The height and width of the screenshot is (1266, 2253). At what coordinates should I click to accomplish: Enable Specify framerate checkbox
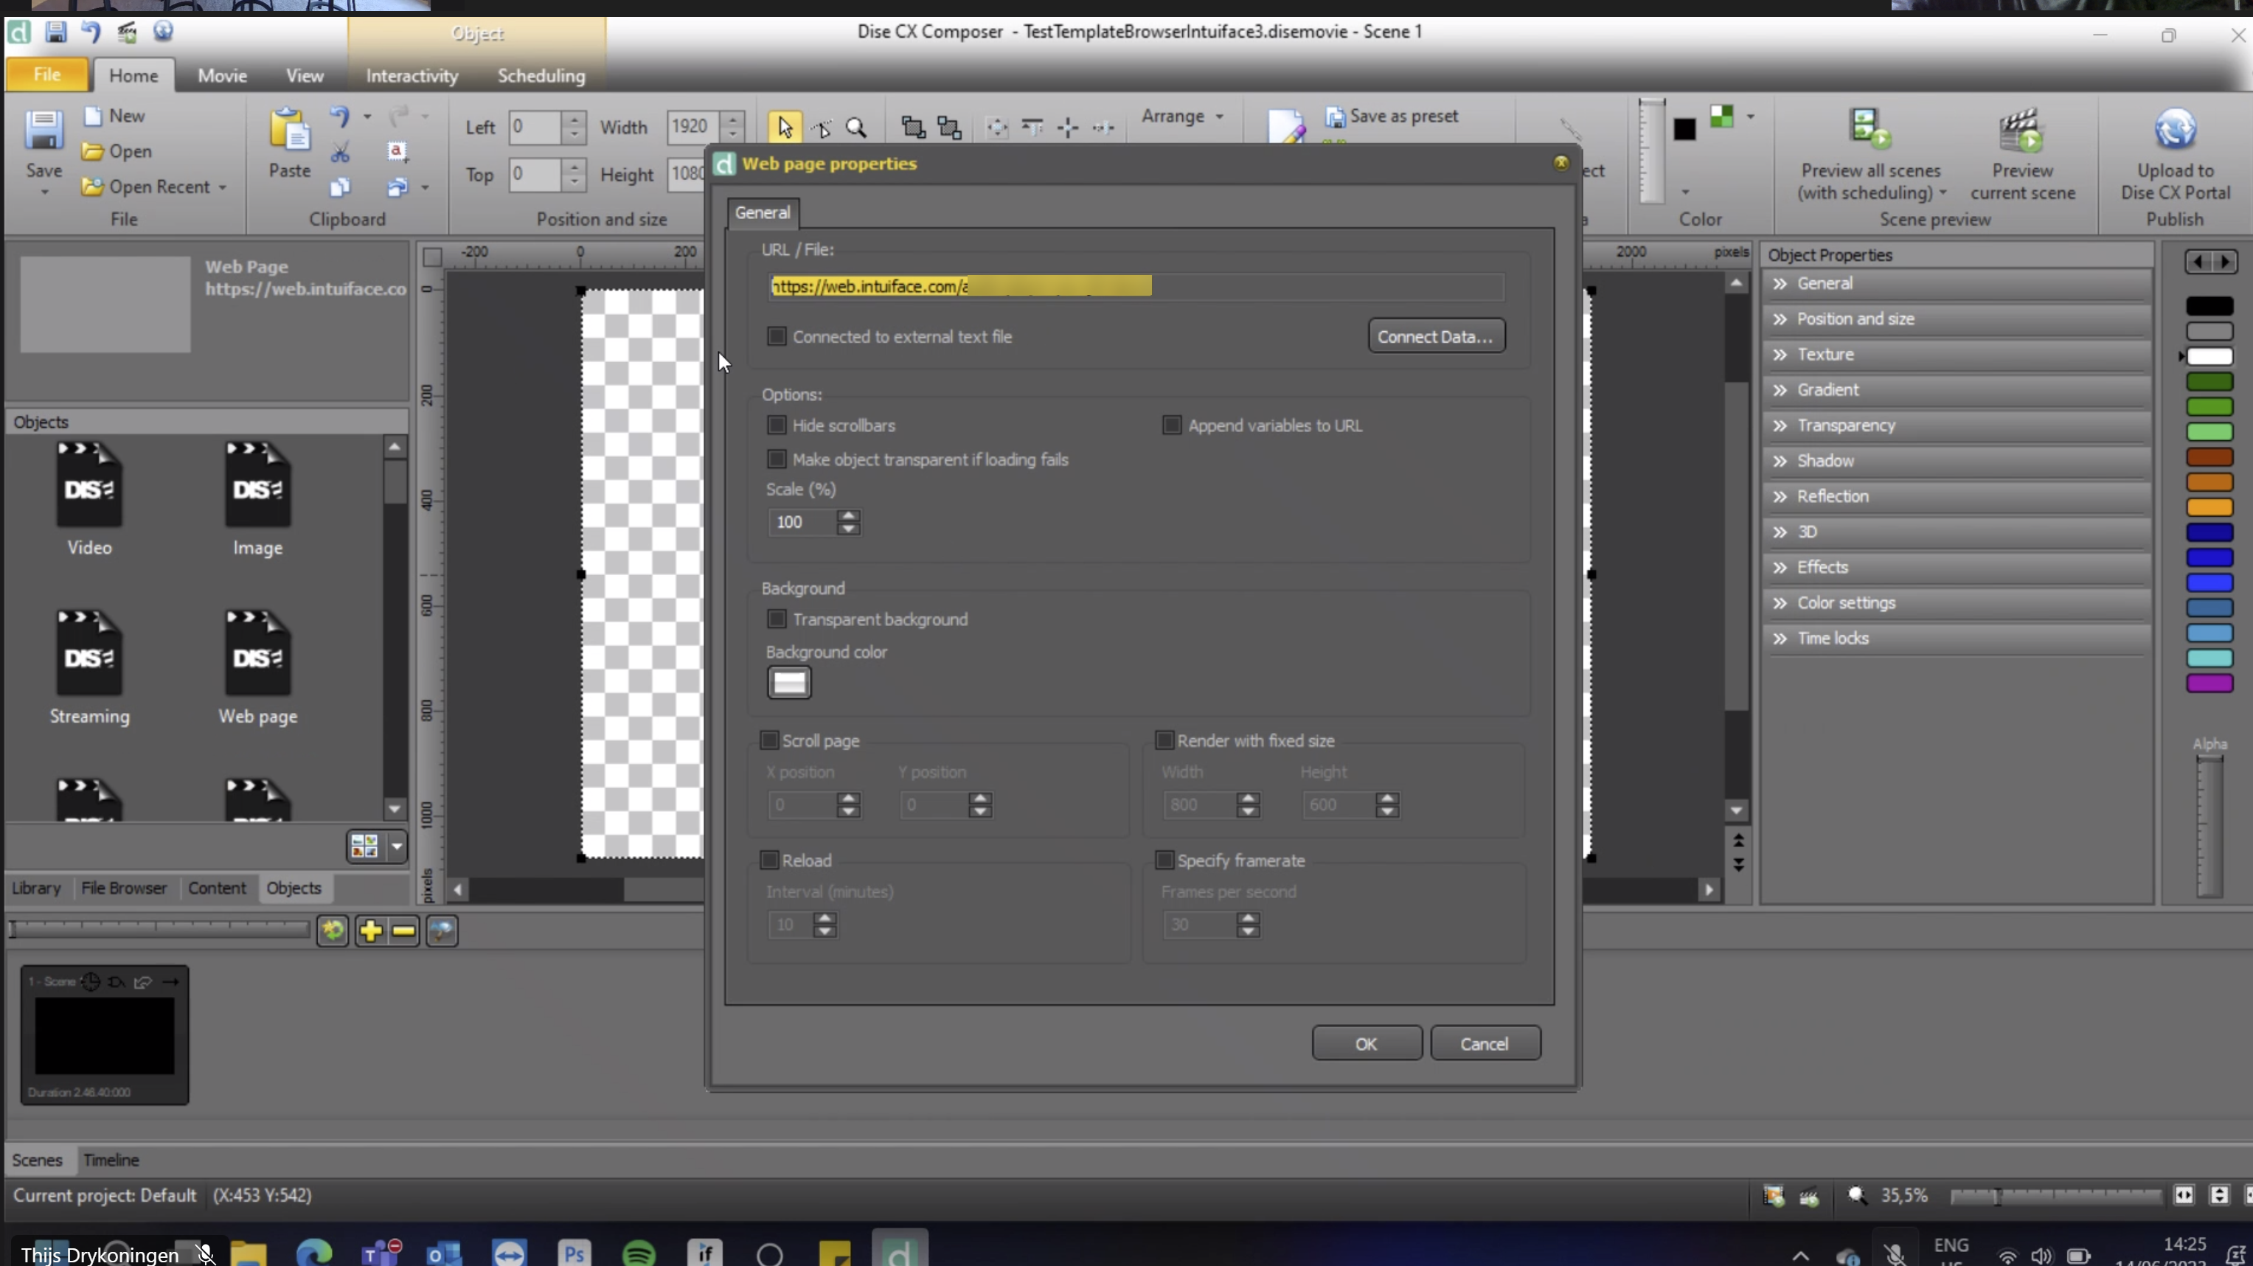click(x=1164, y=860)
